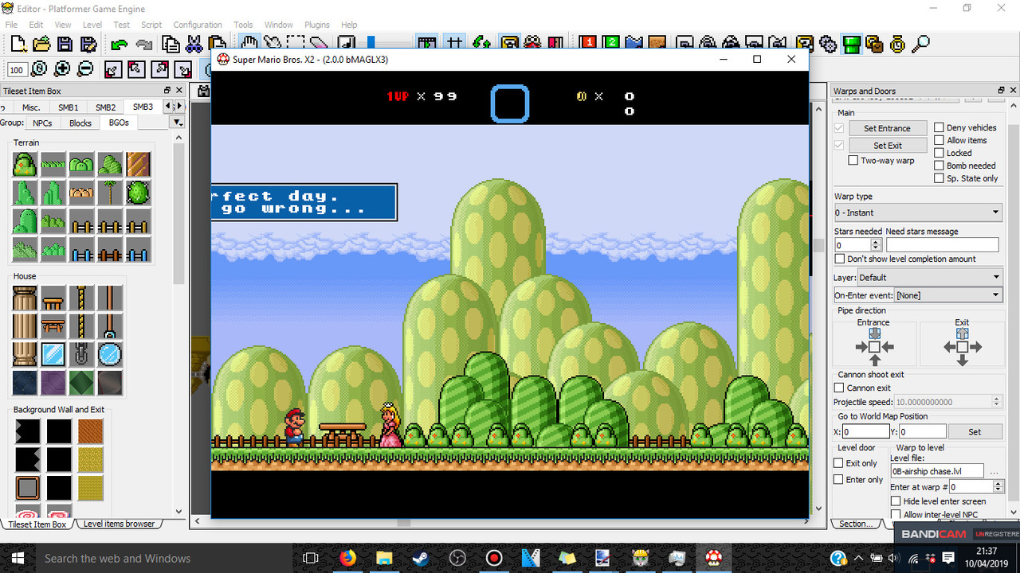Click the Save disk icon in toolbar
The height and width of the screenshot is (573, 1020).
coord(63,44)
